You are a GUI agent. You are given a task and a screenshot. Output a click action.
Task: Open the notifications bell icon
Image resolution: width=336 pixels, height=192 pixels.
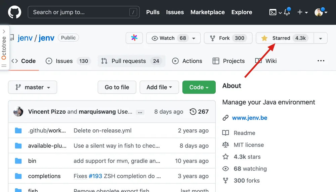pos(287,12)
